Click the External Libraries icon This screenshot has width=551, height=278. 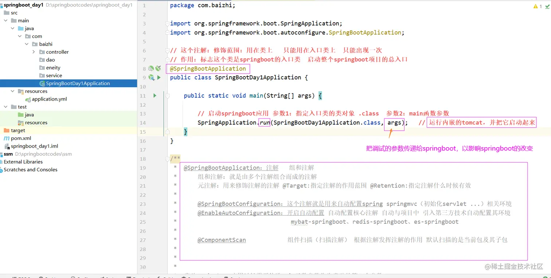1,162
